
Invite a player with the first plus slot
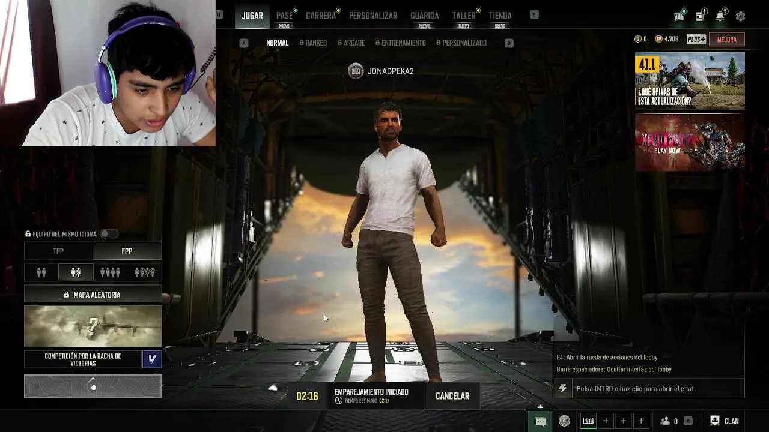606,421
